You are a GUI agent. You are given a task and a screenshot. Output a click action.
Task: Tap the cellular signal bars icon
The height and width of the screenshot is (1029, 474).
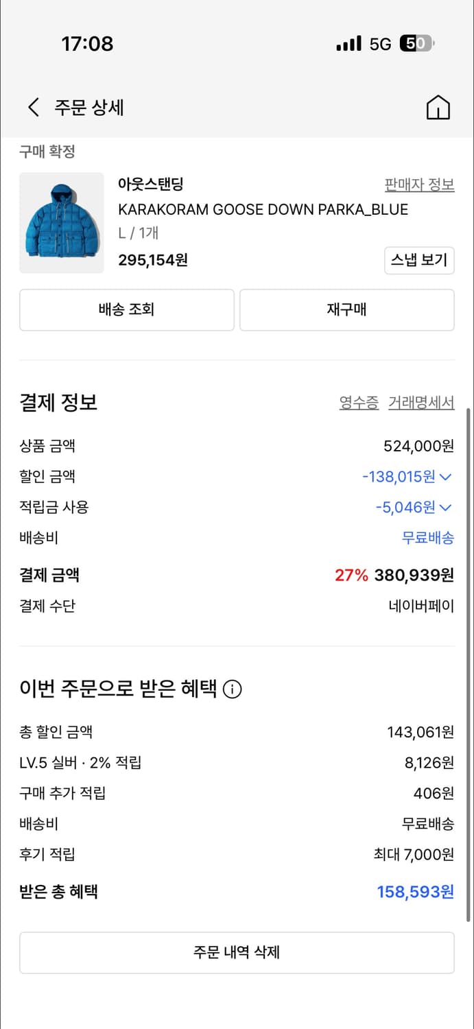coord(347,43)
